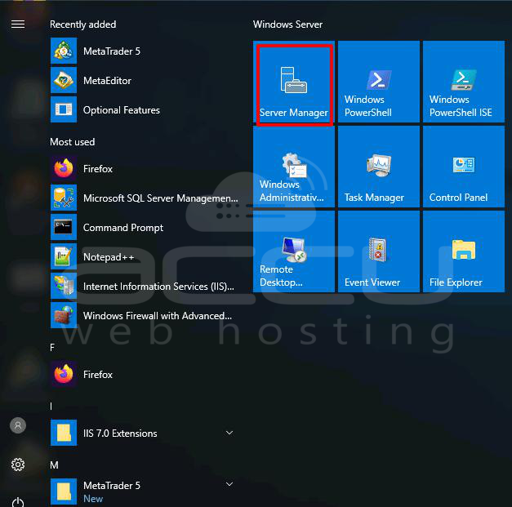Open the Remote Desktop Connection tile
The image size is (512, 507).
[294, 251]
